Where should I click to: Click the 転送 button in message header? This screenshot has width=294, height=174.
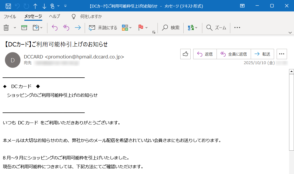[262, 54]
